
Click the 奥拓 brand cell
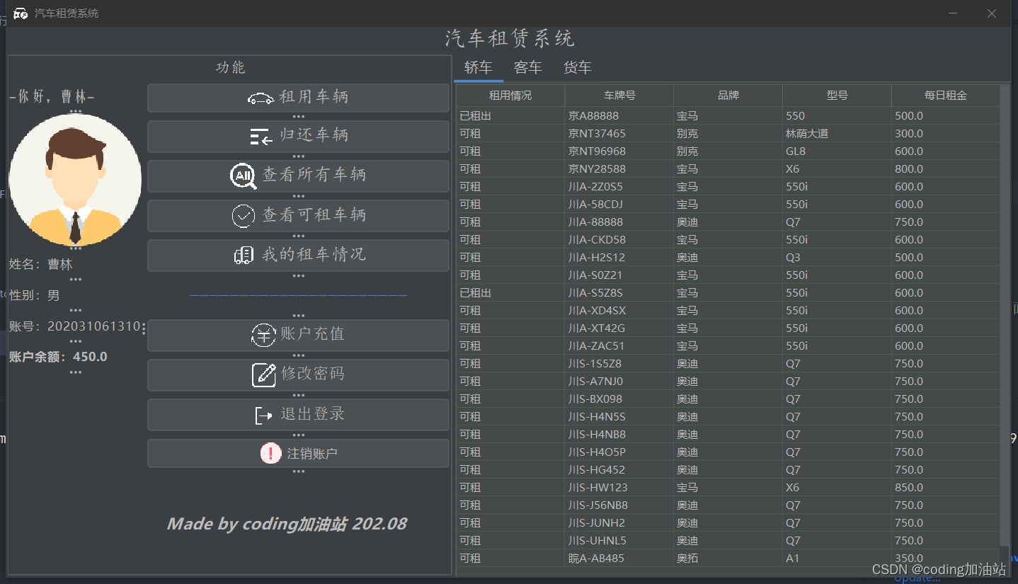728,558
